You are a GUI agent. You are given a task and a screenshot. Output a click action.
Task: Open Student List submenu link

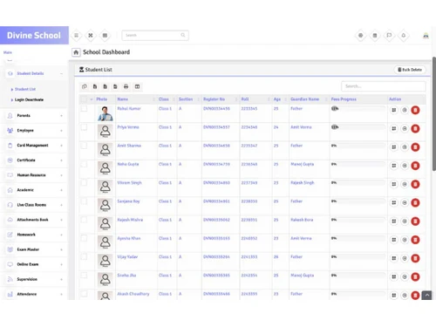tap(25, 89)
